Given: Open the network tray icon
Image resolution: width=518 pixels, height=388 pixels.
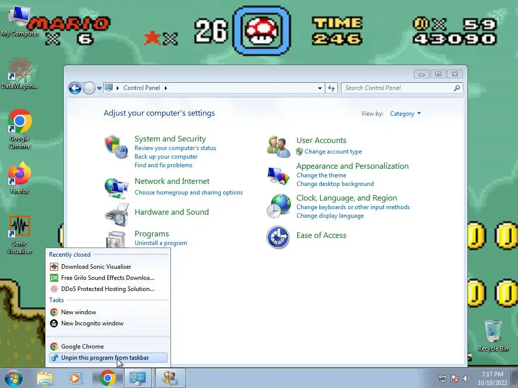Looking at the screenshot, I should pos(442,378).
